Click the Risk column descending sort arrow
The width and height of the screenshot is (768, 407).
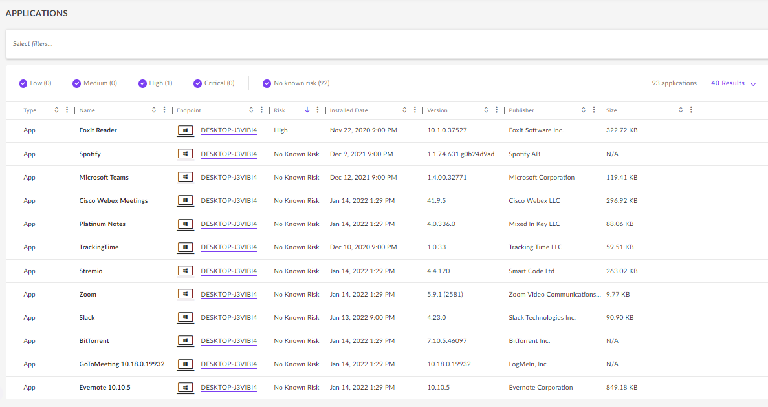[307, 110]
